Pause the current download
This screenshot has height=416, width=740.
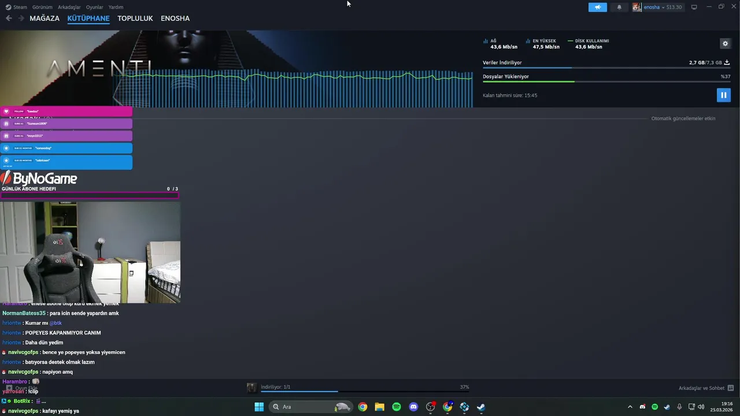click(x=723, y=95)
